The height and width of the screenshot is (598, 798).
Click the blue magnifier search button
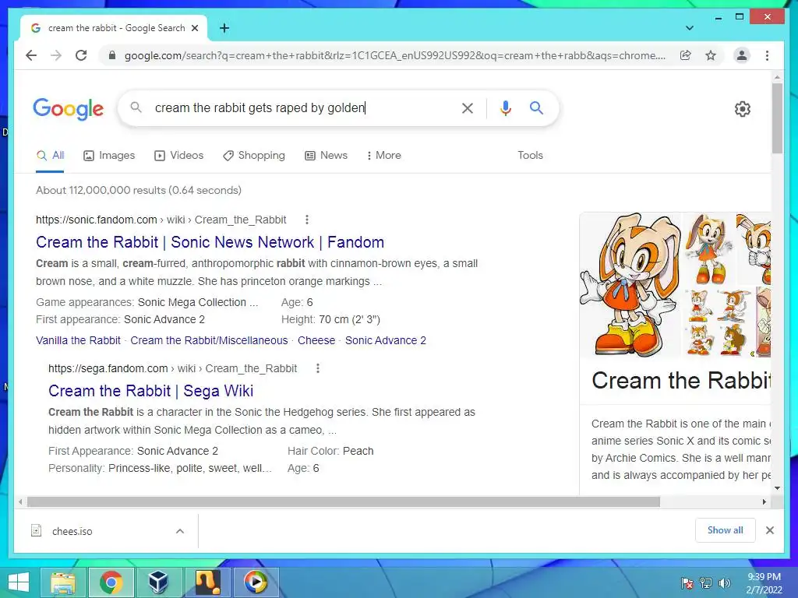pos(536,107)
